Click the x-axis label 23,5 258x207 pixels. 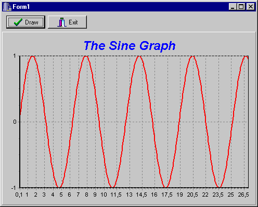click(x=218, y=195)
